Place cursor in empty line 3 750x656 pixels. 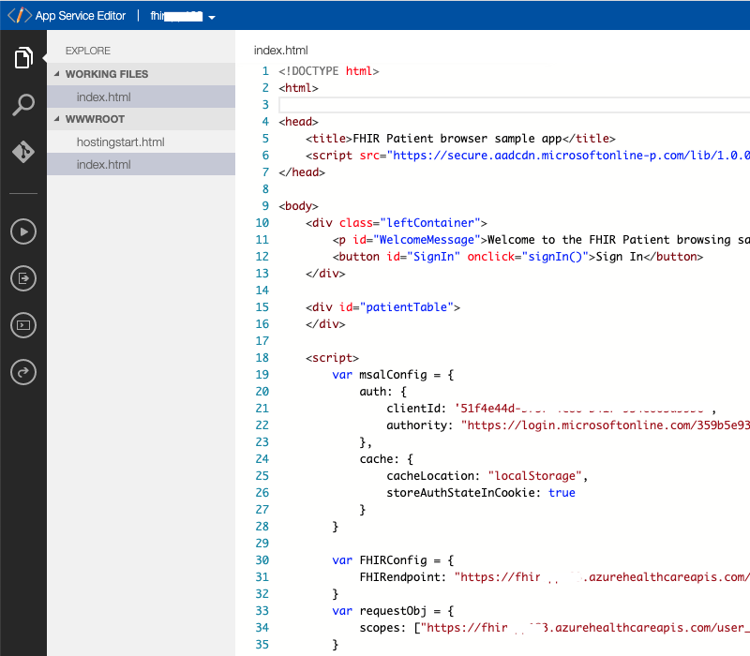pos(514,105)
